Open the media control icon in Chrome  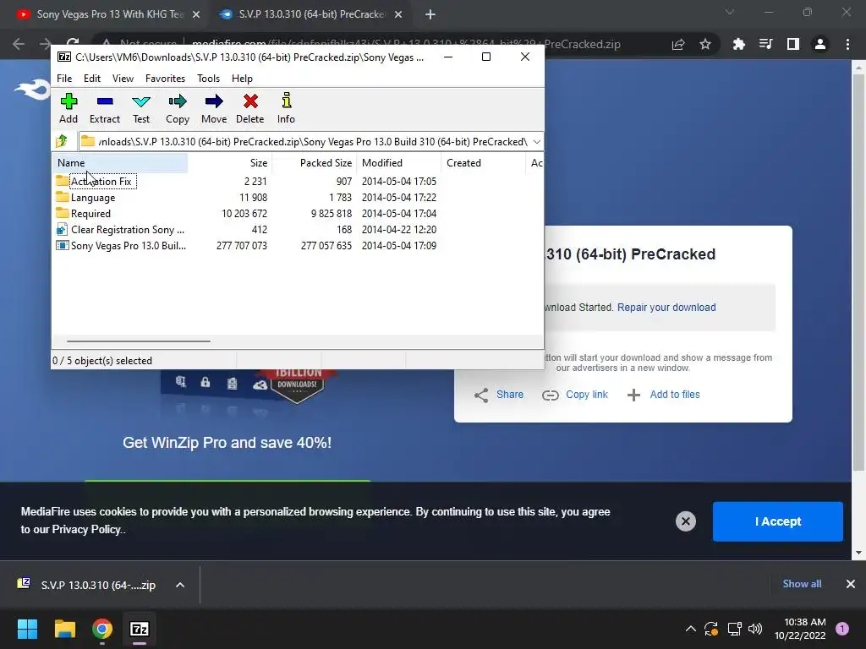765,44
